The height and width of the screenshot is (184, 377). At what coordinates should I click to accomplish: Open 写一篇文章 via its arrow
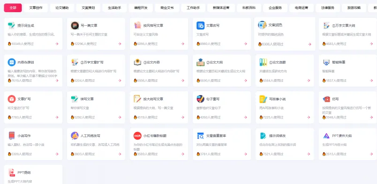(x=120, y=44)
